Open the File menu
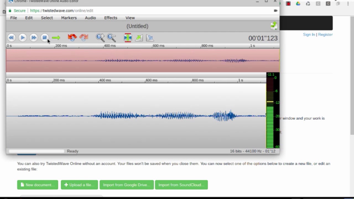This screenshot has height=199, width=354. pyautogui.click(x=14, y=18)
